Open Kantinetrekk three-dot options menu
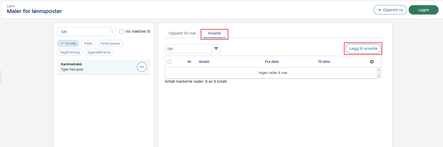The image size is (443, 147). [142, 67]
